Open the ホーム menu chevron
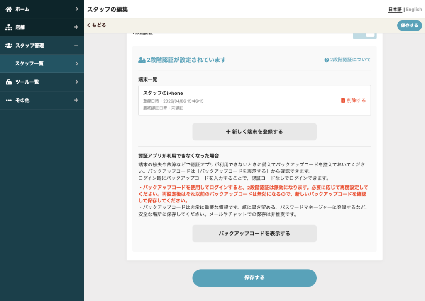This screenshot has height=301, width=425. coord(77,9)
